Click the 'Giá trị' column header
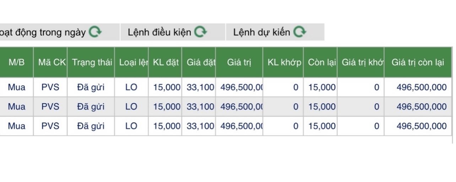 click(x=239, y=63)
